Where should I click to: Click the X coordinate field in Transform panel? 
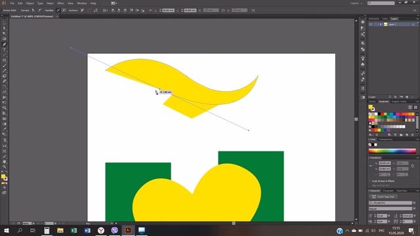(385, 163)
